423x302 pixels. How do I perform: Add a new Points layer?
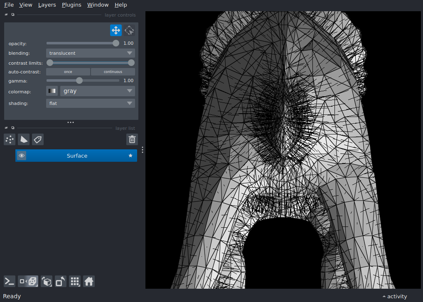coord(9,139)
